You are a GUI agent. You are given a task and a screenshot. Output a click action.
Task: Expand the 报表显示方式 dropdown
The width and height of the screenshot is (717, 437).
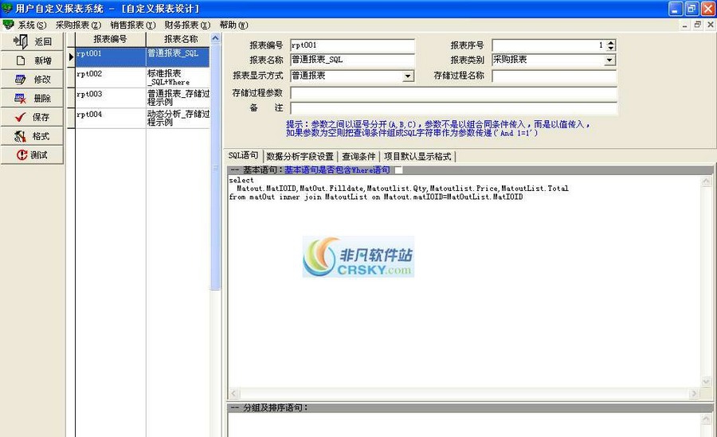(407, 76)
